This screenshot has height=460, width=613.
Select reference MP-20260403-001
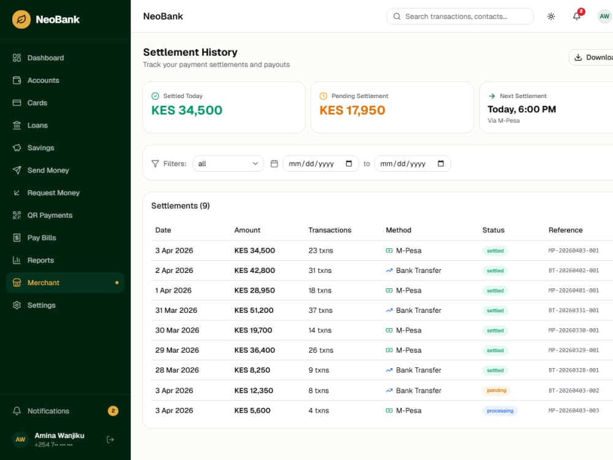[574, 251]
